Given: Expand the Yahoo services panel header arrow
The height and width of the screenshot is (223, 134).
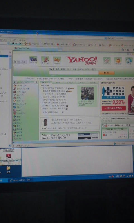Looking at the screenshot, I should pos(15,82).
